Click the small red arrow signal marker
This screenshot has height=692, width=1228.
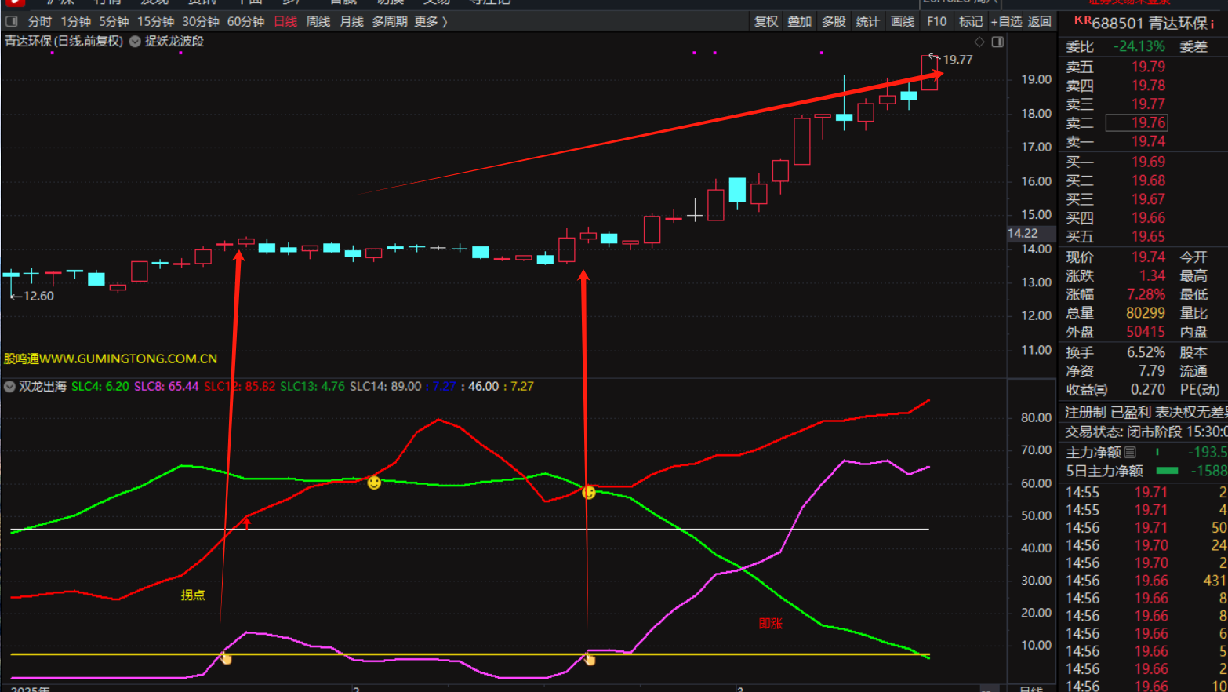point(247,523)
